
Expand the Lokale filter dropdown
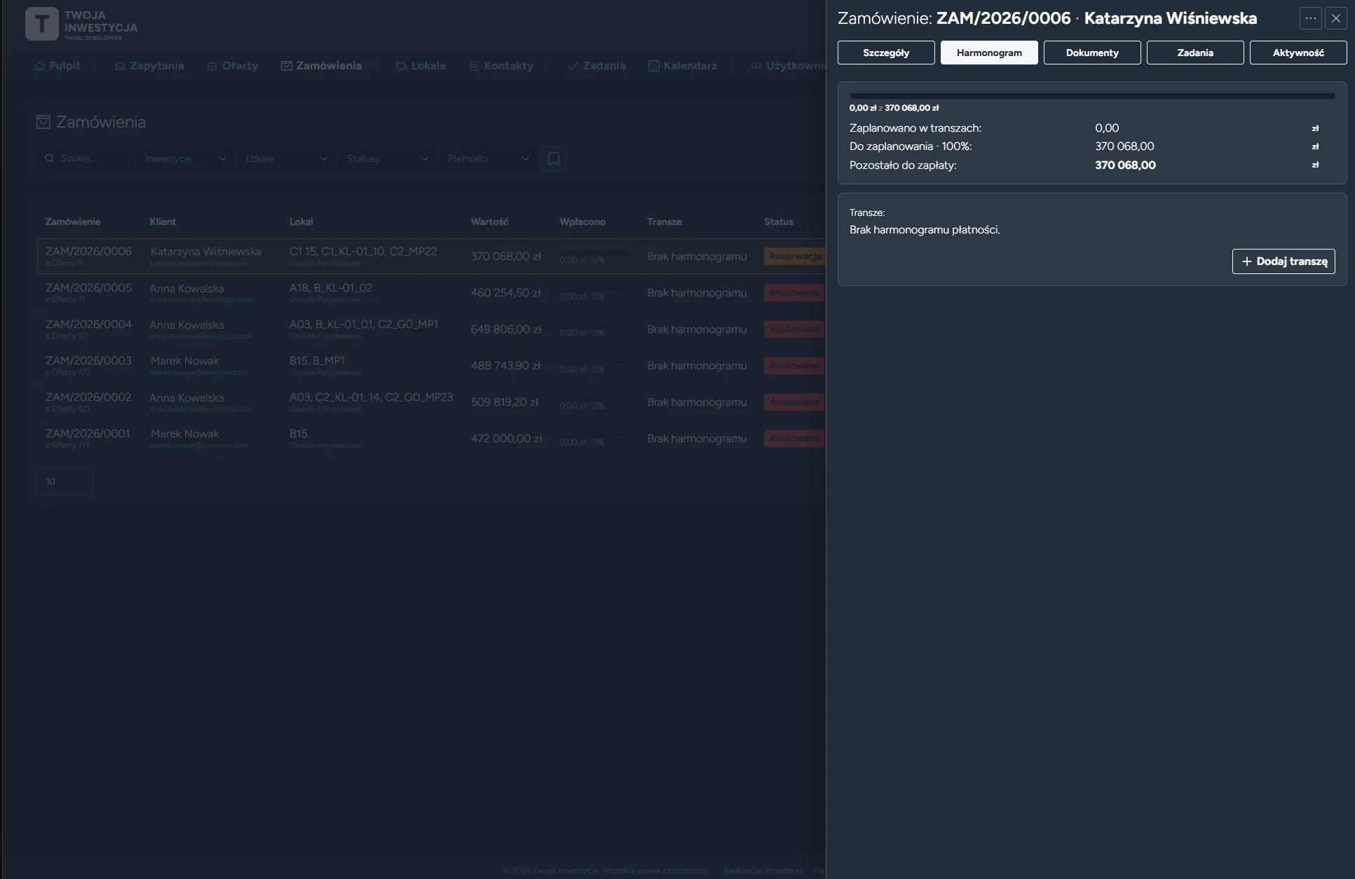click(x=286, y=158)
